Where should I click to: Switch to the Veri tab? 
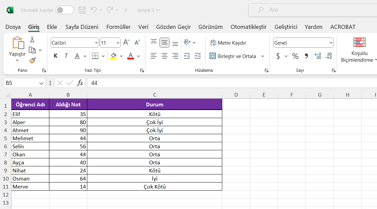[x=143, y=27]
